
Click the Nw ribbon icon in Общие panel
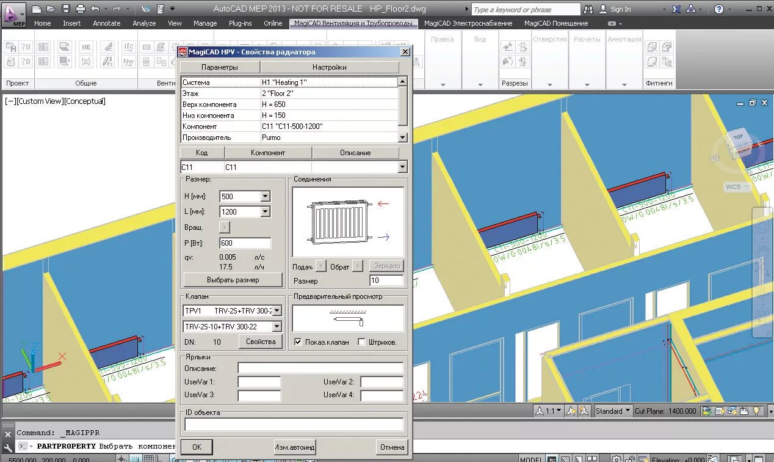coord(128,62)
